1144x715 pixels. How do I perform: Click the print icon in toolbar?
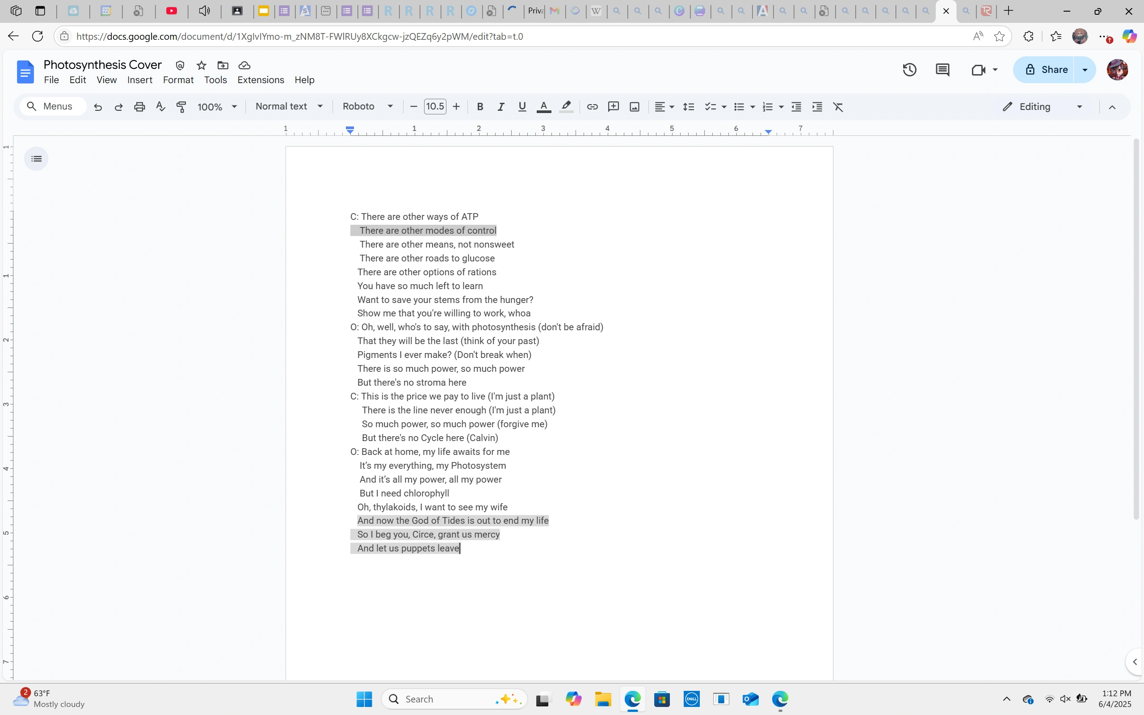coord(139,107)
